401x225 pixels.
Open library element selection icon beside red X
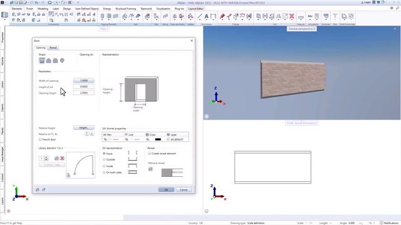(x=56, y=158)
